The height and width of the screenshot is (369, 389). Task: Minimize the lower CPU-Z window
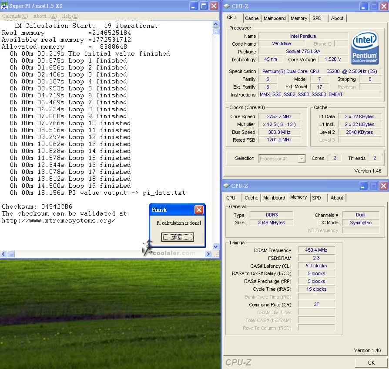(x=363, y=186)
